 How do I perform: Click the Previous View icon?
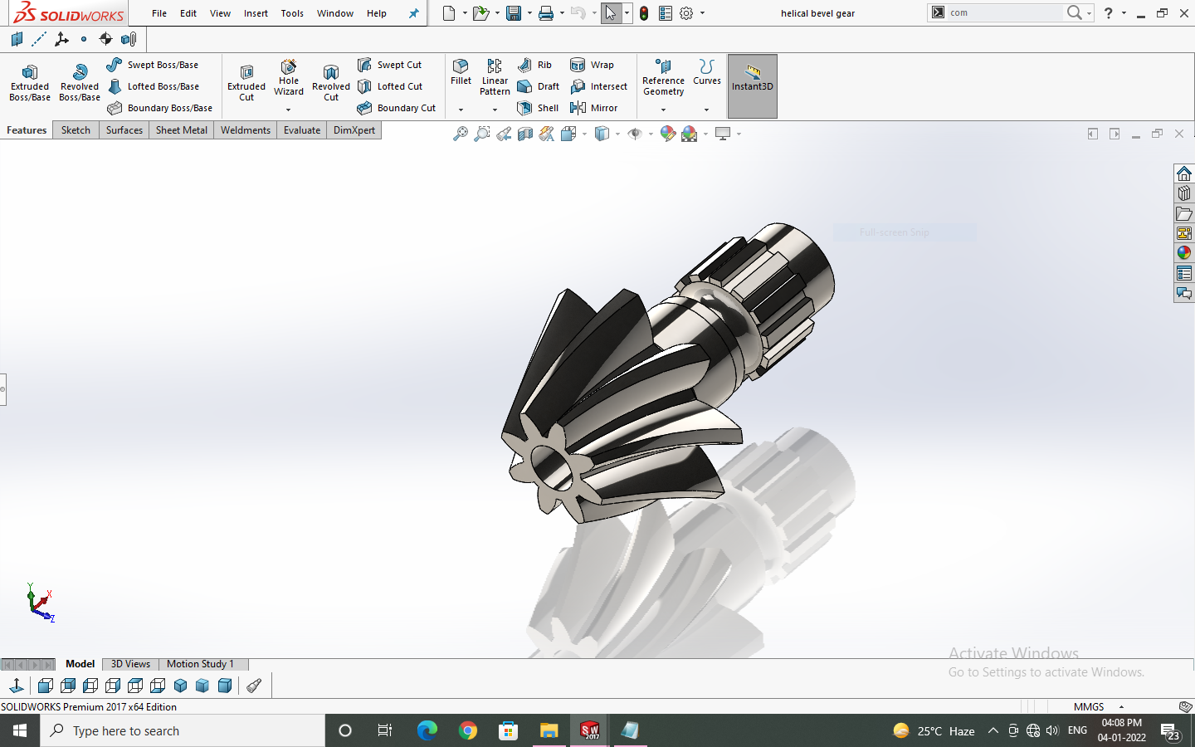pos(504,134)
